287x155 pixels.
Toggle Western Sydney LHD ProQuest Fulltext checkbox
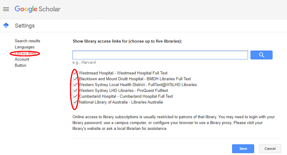[75, 91]
